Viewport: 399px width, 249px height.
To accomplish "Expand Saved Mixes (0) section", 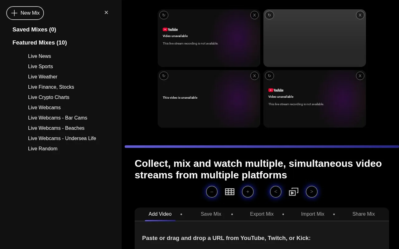I will click(34, 30).
